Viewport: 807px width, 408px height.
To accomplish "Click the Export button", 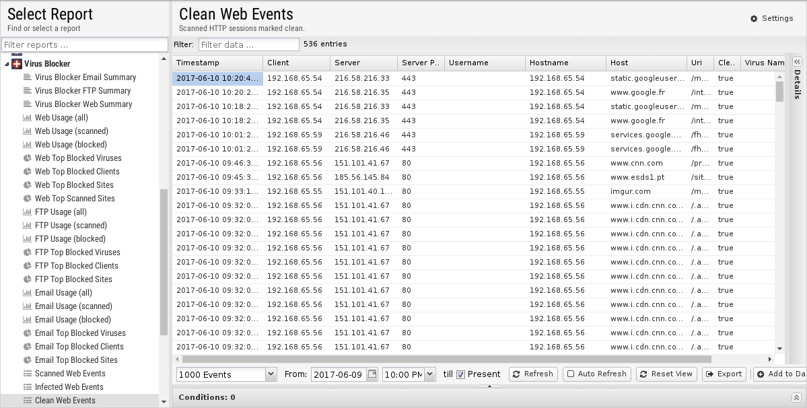I will point(724,374).
